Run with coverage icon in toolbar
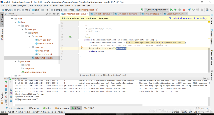 click(180, 10)
